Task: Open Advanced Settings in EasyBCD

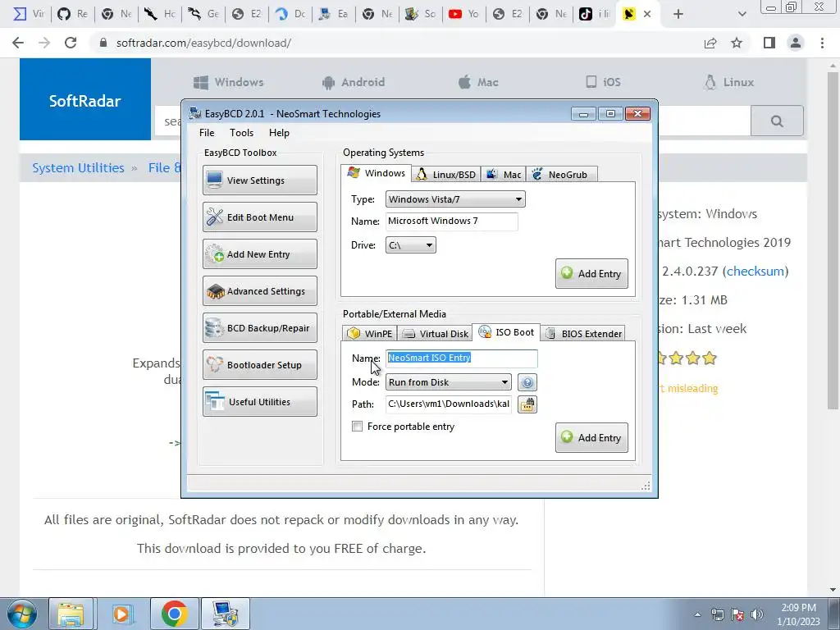Action: (x=260, y=291)
